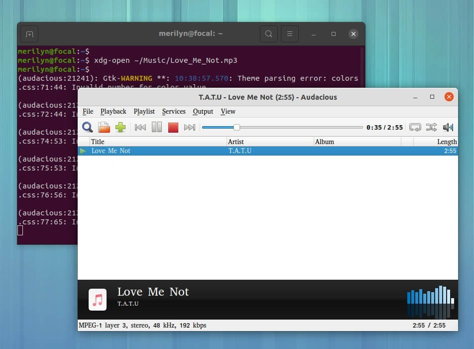Image resolution: width=474 pixels, height=349 pixels.
Task: Pause the current song
Action: (157, 127)
